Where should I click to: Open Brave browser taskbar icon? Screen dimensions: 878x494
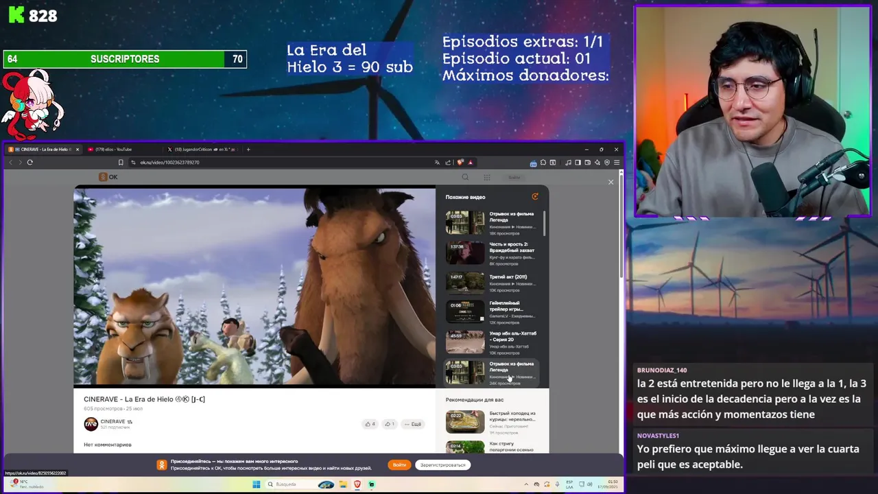click(x=357, y=484)
